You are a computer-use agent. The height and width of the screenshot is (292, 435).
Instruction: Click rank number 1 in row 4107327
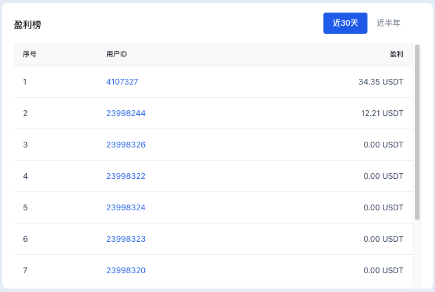pyautogui.click(x=25, y=82)
